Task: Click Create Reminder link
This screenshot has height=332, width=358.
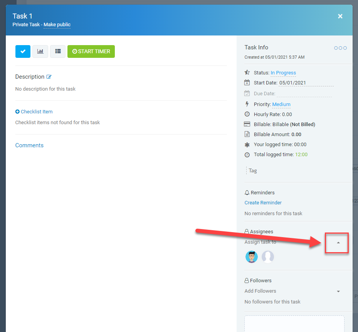Action: pos(263,203)
